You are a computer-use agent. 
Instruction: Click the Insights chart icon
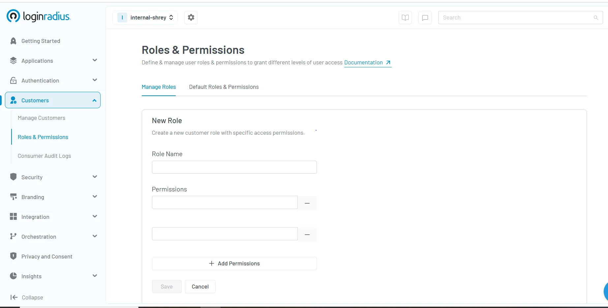click(x=13, y=276)
